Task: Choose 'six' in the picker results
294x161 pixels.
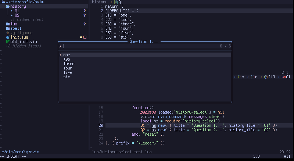Action: [67, 77]
